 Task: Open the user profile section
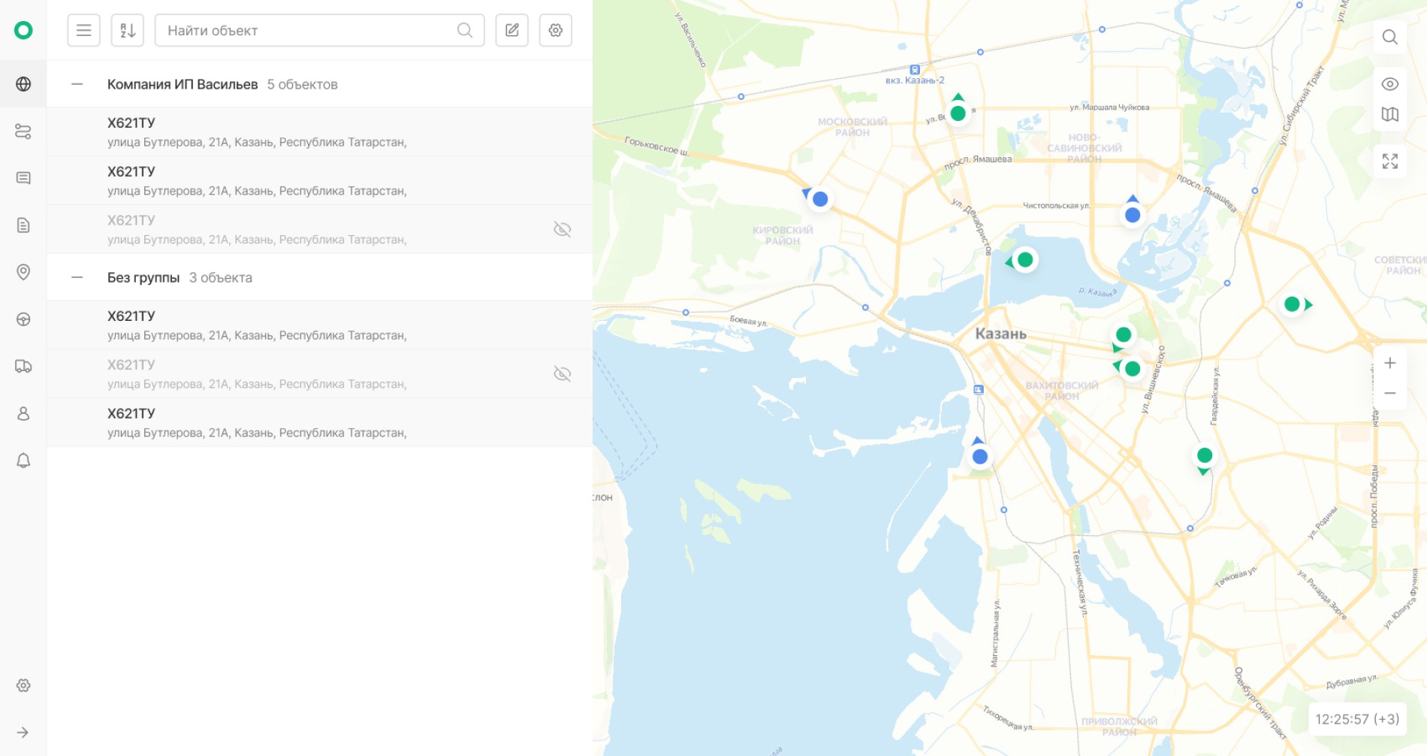point(23,413)
